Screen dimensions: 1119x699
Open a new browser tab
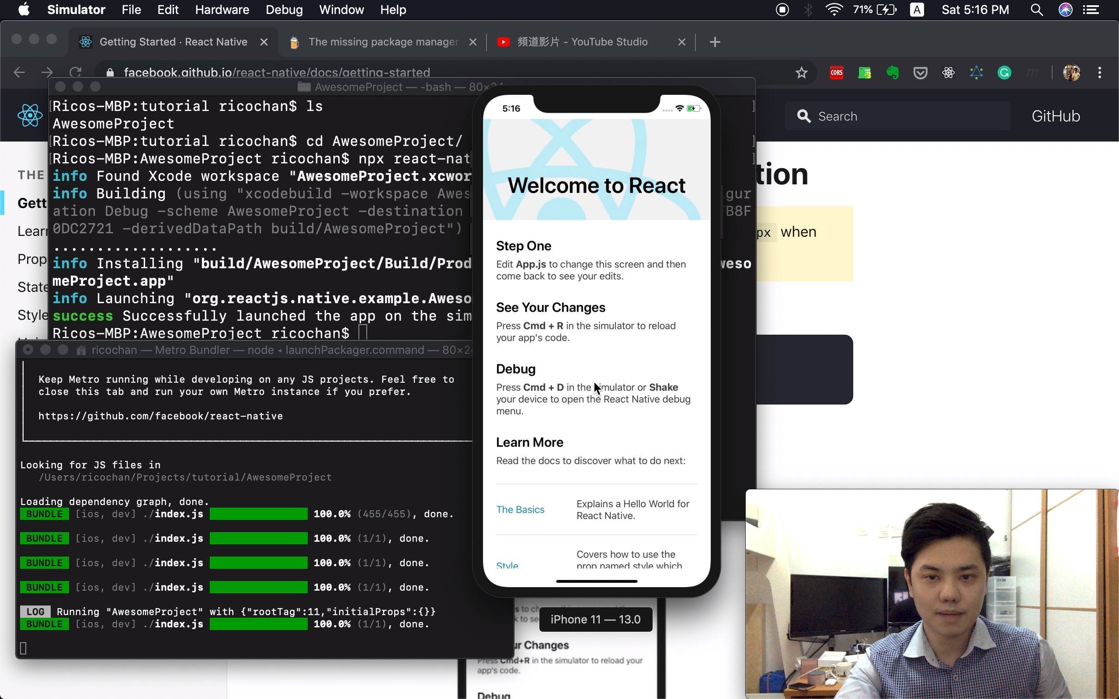tap(715, 42)
